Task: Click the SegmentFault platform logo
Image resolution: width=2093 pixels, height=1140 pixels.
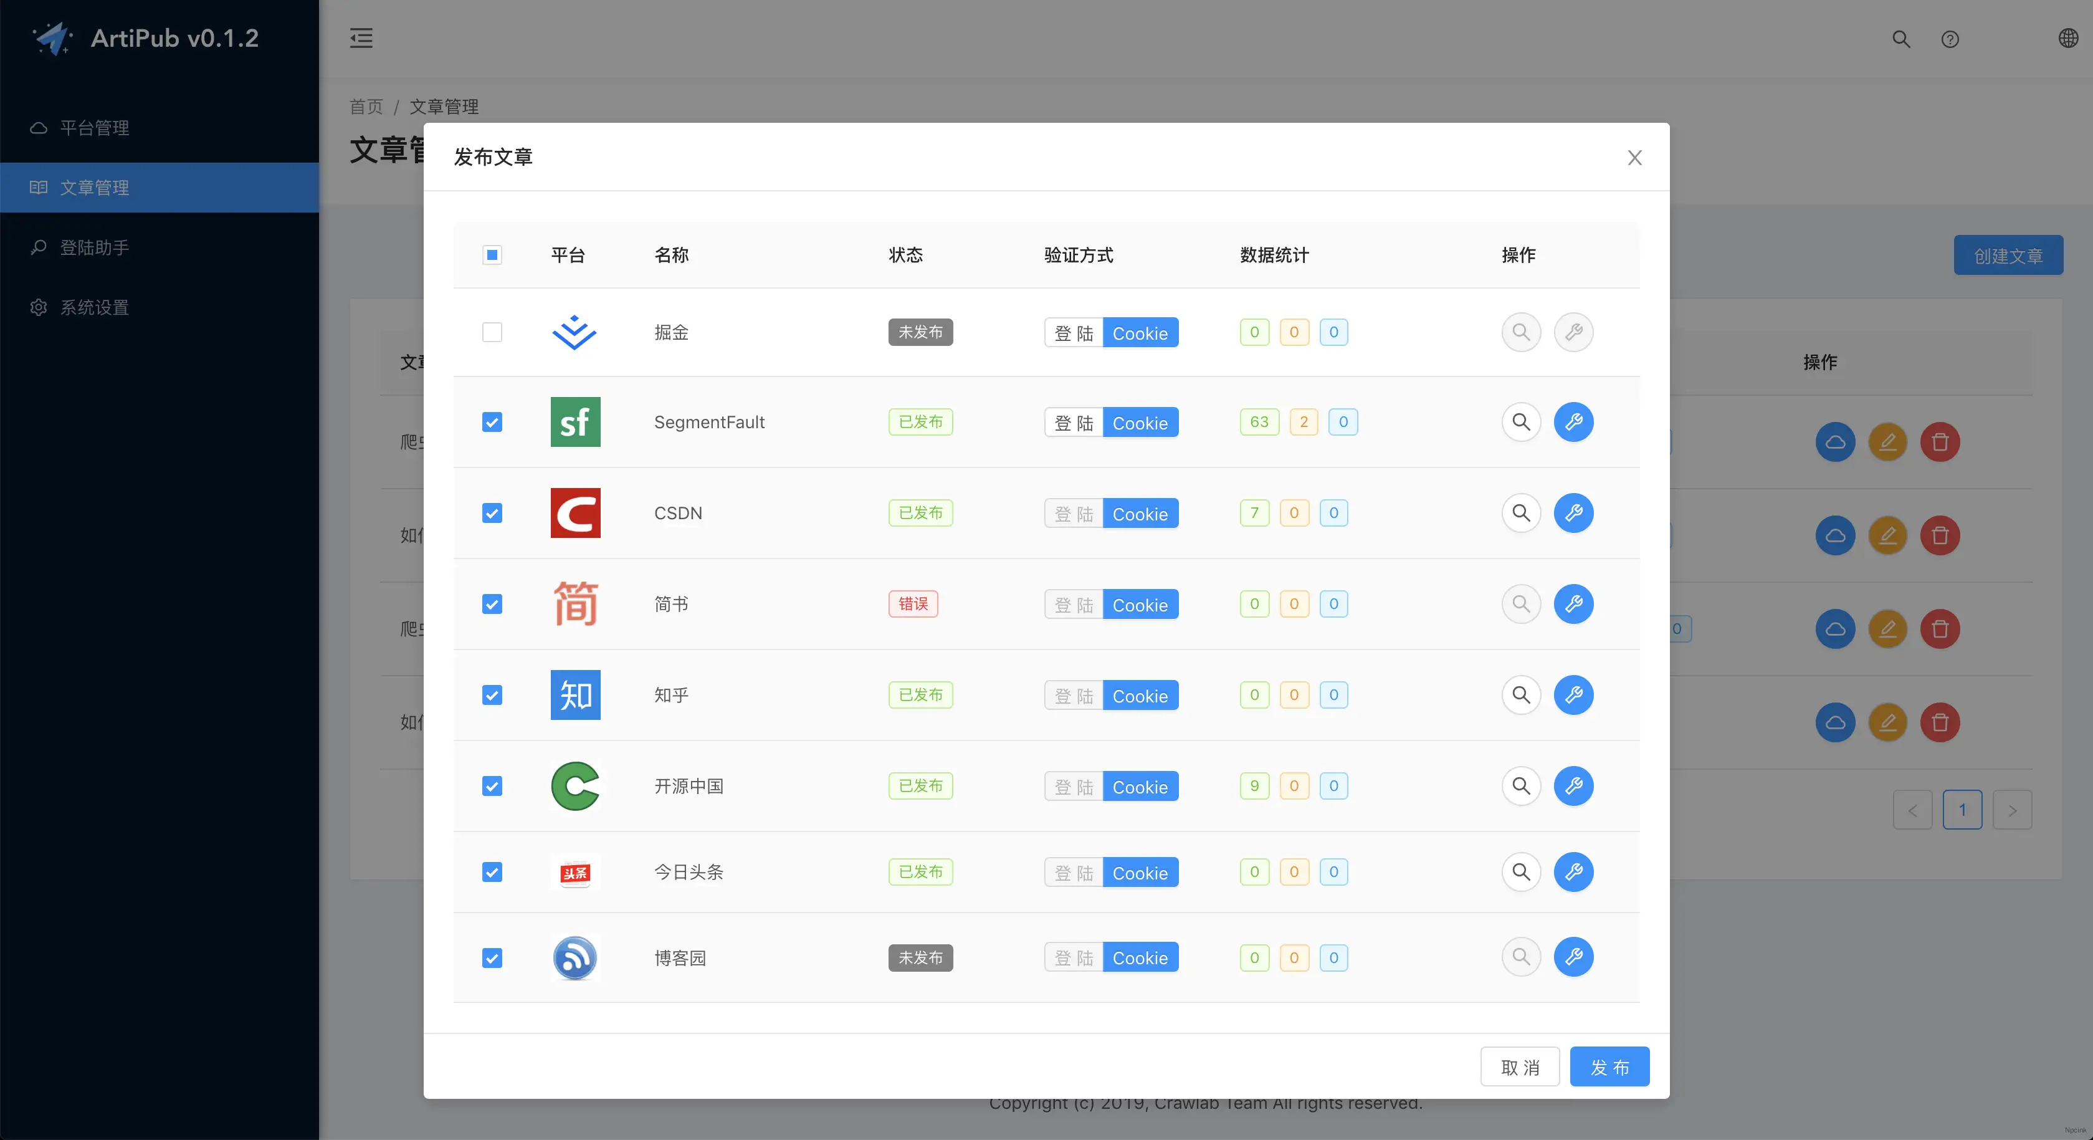Action: (x=575, y=422)
